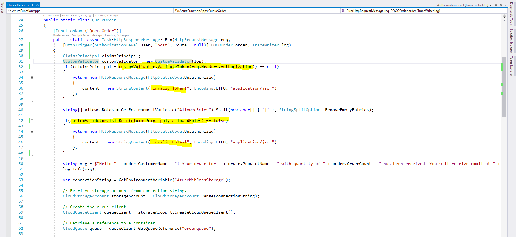Viewport: 516px width, 237px height.
Task: Click the lock icon on AuthorizationLevel tab
Action: (491, 5)
